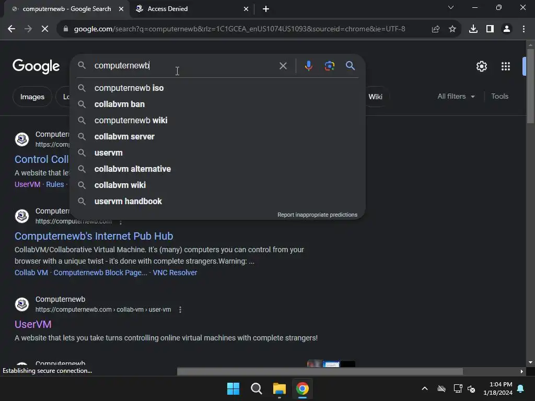The width and height of the screenshot is (535, 401).
Task: Switch to computernewb Google Search tab
Action: click(x=67, y=9)
